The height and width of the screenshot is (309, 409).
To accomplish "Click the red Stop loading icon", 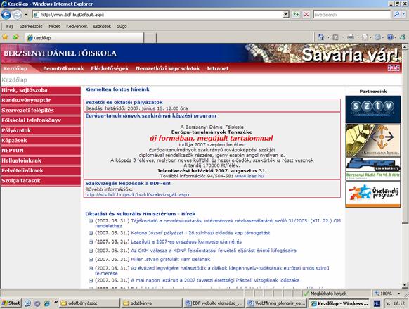I will coord(306,14).
